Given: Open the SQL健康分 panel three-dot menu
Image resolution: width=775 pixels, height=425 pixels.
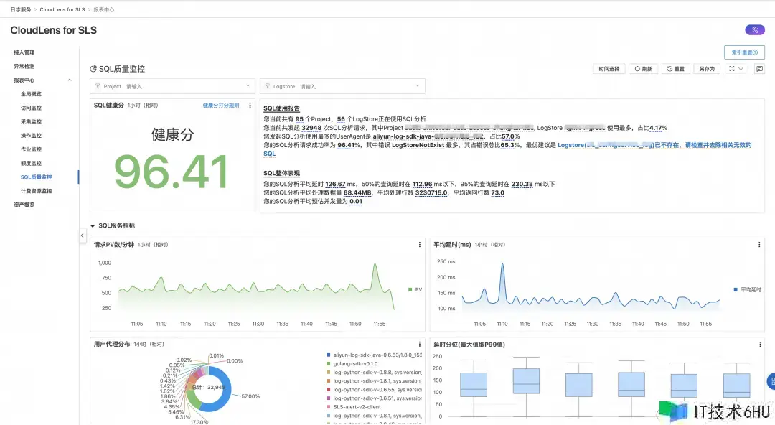Looking at the screenshot, I should pos(250,106).
